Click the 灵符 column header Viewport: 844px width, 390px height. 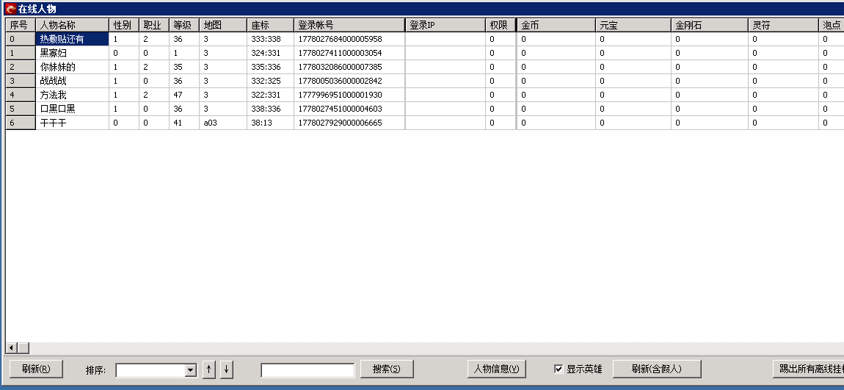point(783,25)
